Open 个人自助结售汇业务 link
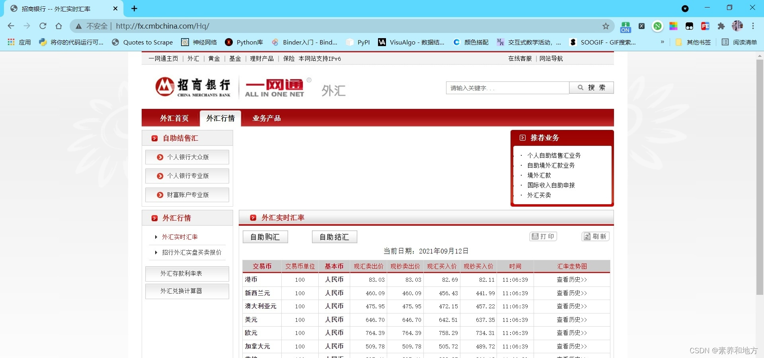This screenshot has width=764, height=358. click(554, 155)
